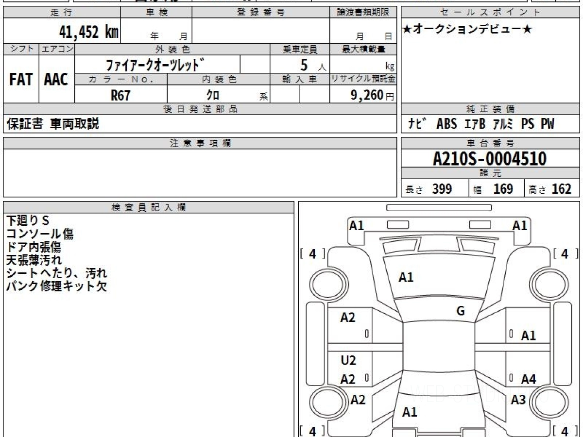Click the 登録番号 column header
Screen dimensions: 583x437
coord(261,13)
